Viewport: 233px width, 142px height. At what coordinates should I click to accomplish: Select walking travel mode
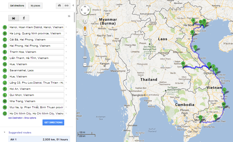pos(24,18)
